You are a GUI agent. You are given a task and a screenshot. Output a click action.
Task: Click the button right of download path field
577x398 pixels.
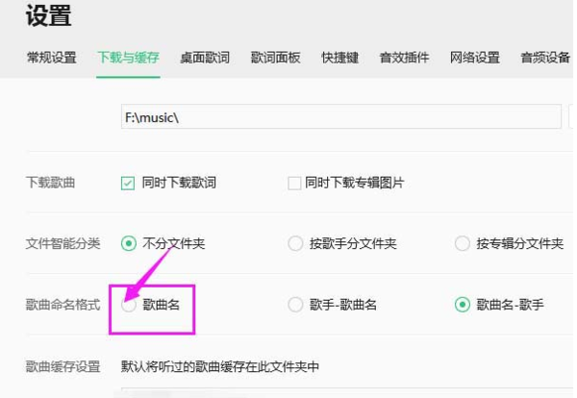point(570,117)
